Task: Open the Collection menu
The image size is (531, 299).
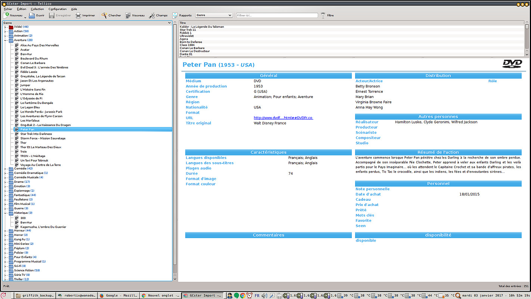Action: click(37, 9)
